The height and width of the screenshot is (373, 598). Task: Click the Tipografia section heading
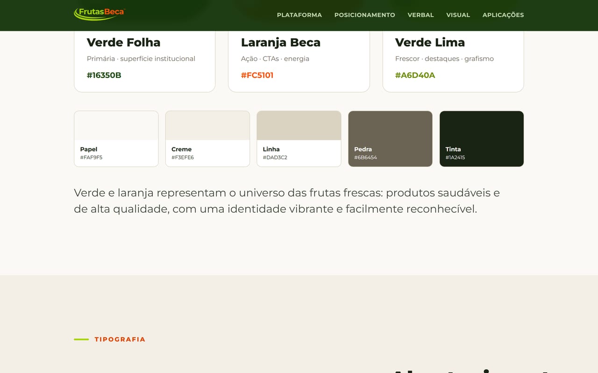(120, 339)
